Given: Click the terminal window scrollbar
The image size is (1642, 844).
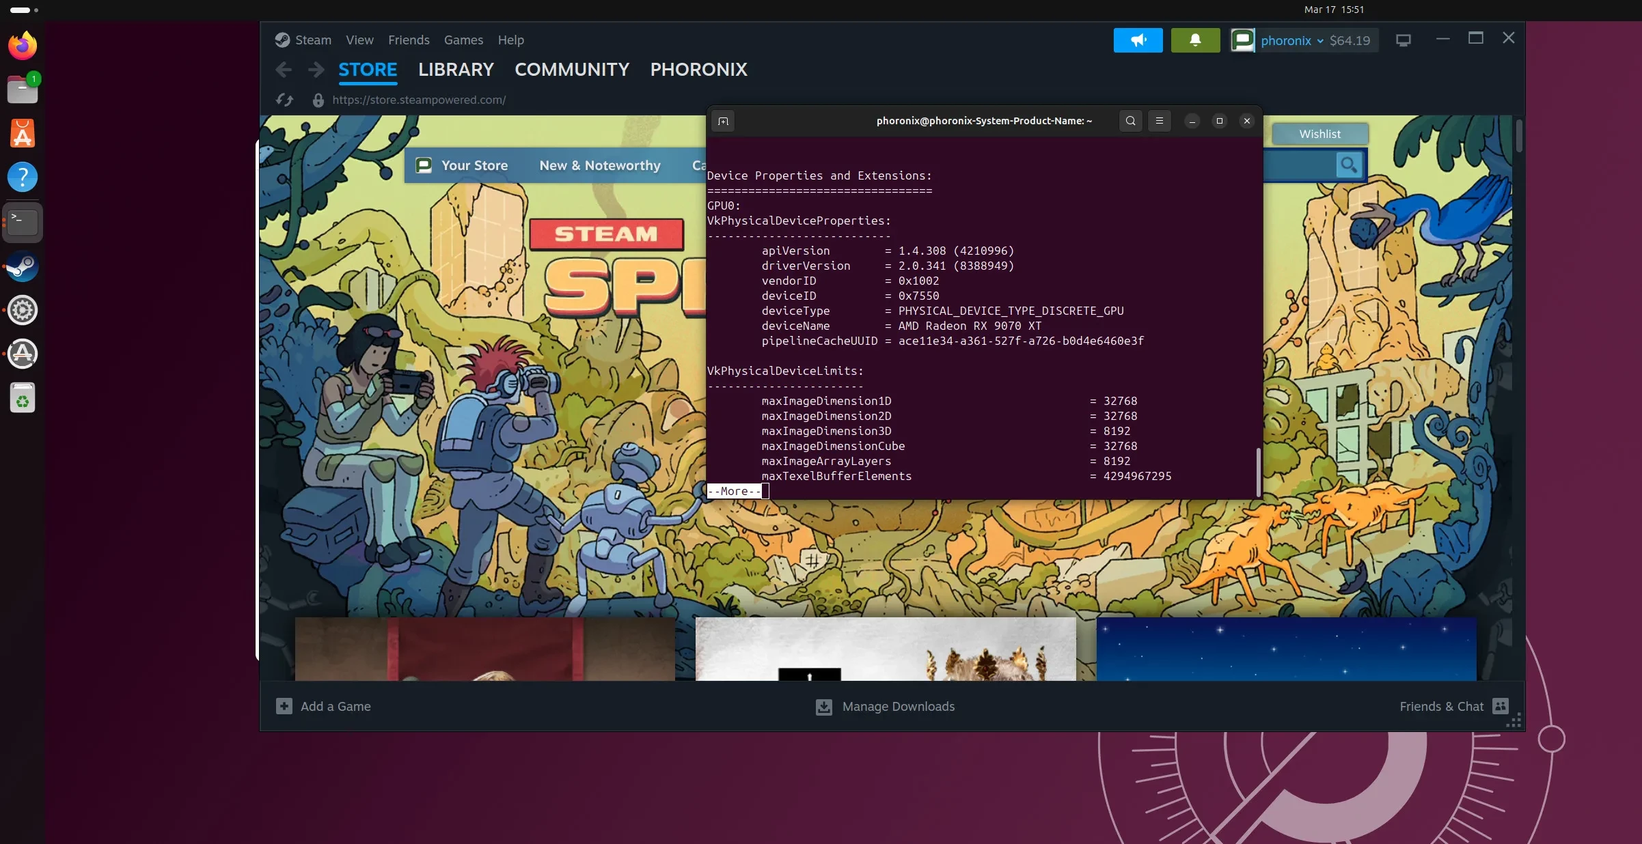Looking at the screenshot, I should point(1258,471).
